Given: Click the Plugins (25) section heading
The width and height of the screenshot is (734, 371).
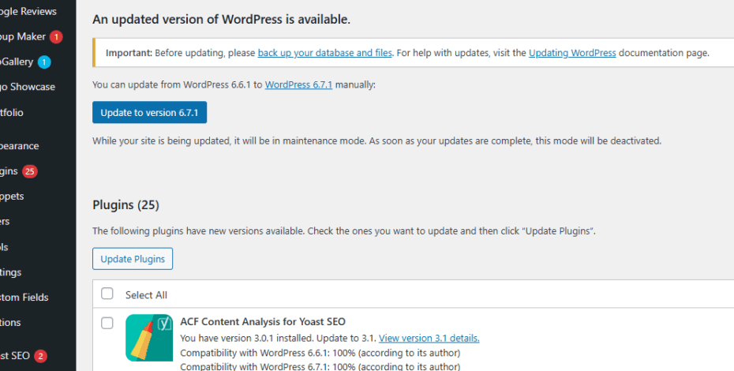Looking at the screenshot, I should tap(126, 205).
